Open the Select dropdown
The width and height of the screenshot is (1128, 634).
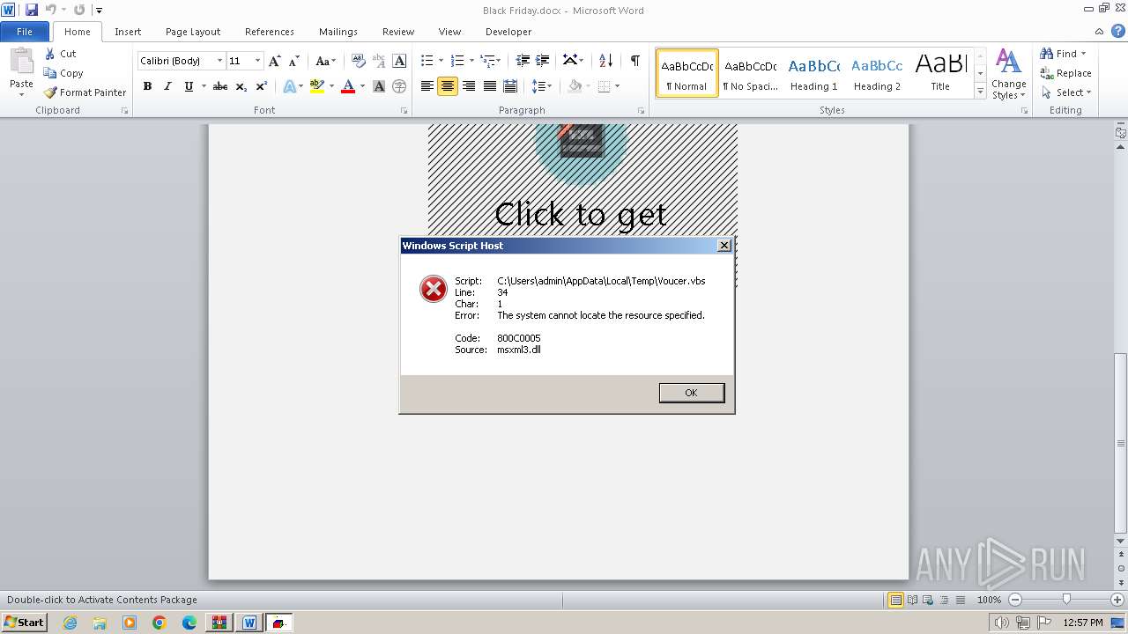pos(1066,92)
